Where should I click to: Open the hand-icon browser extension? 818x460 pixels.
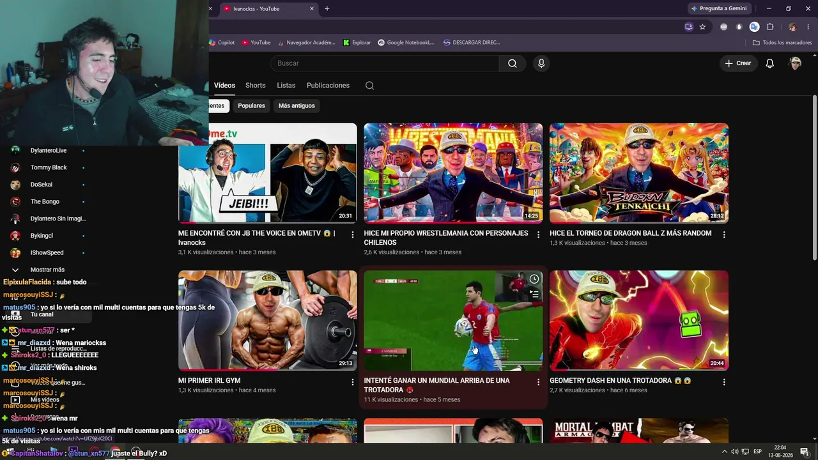(x=739, y=27)
